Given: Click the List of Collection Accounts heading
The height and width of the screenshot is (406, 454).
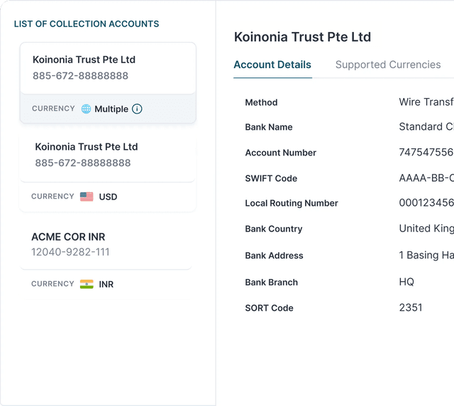Looking at the screenshot, I should point(87,24).
